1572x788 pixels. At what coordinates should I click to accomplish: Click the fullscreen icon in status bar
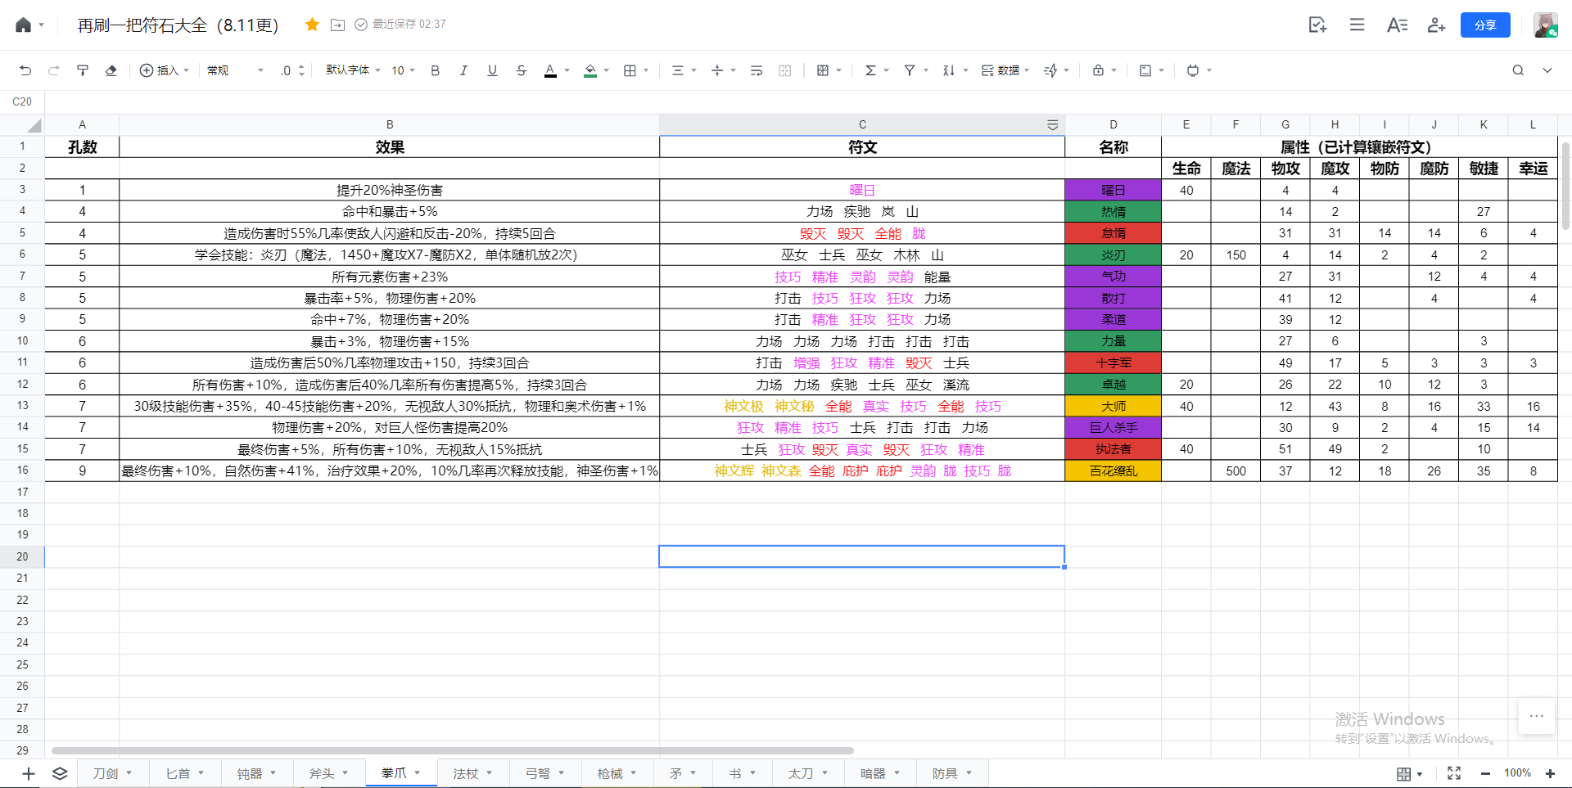pos(1454,773)
